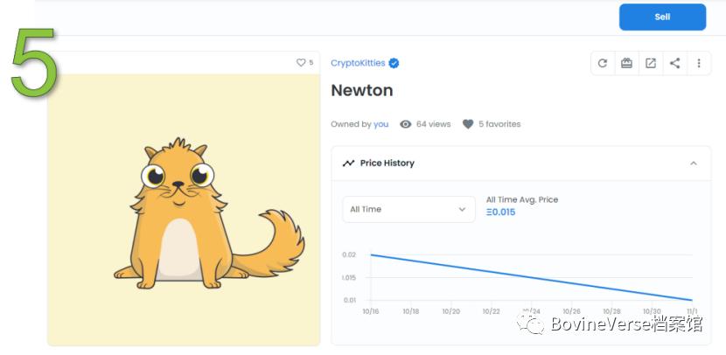Open the external link icon
Viewport: 726px width, 355px height.
[651, 63]
